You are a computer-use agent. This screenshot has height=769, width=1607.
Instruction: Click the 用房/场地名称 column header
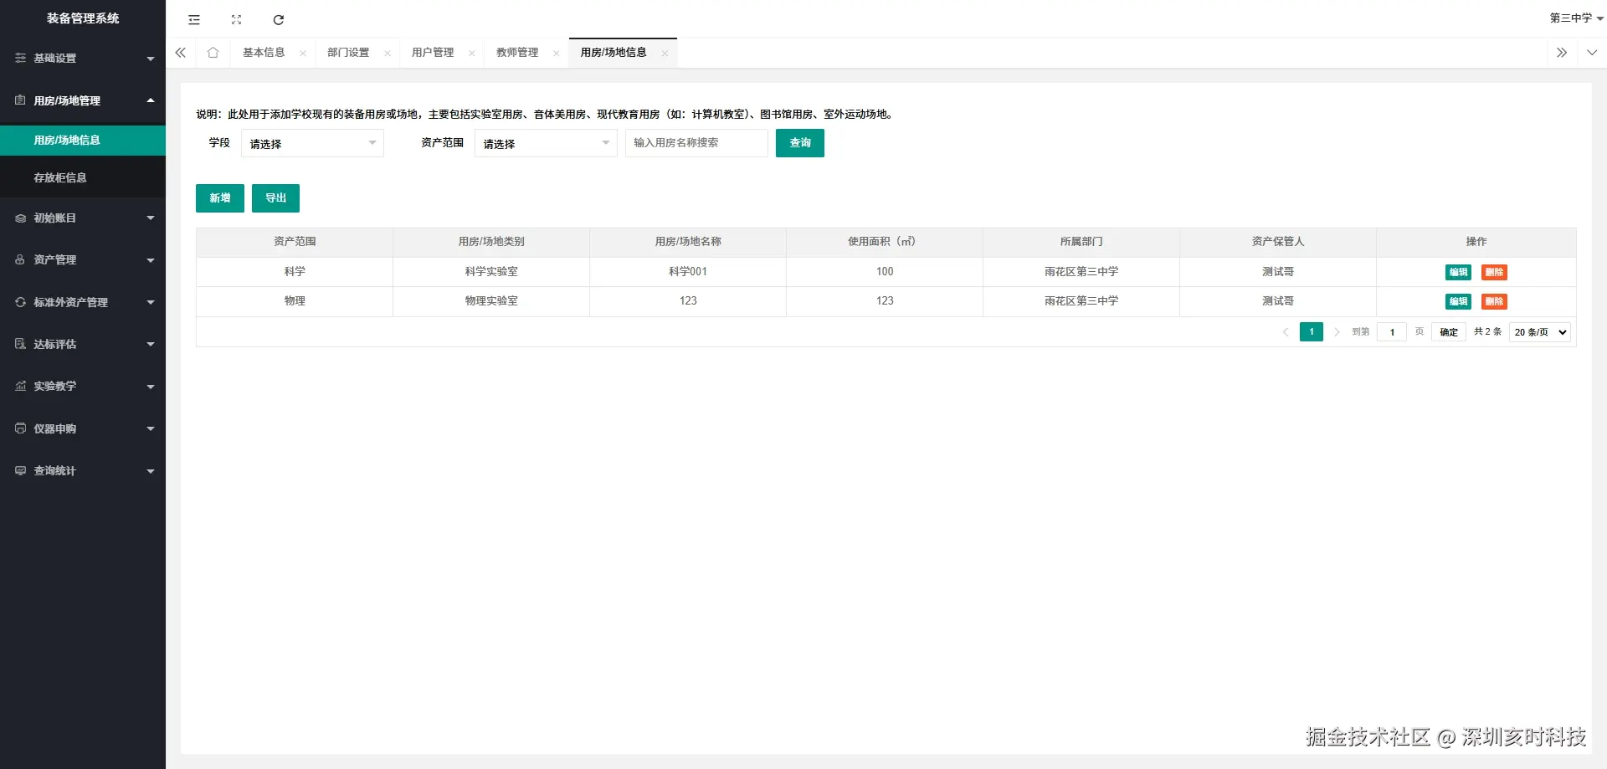click(x=688, y=242)
